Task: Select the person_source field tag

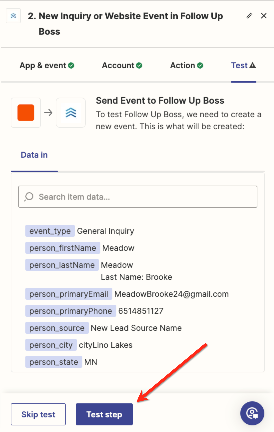Action: coord(57,328)
